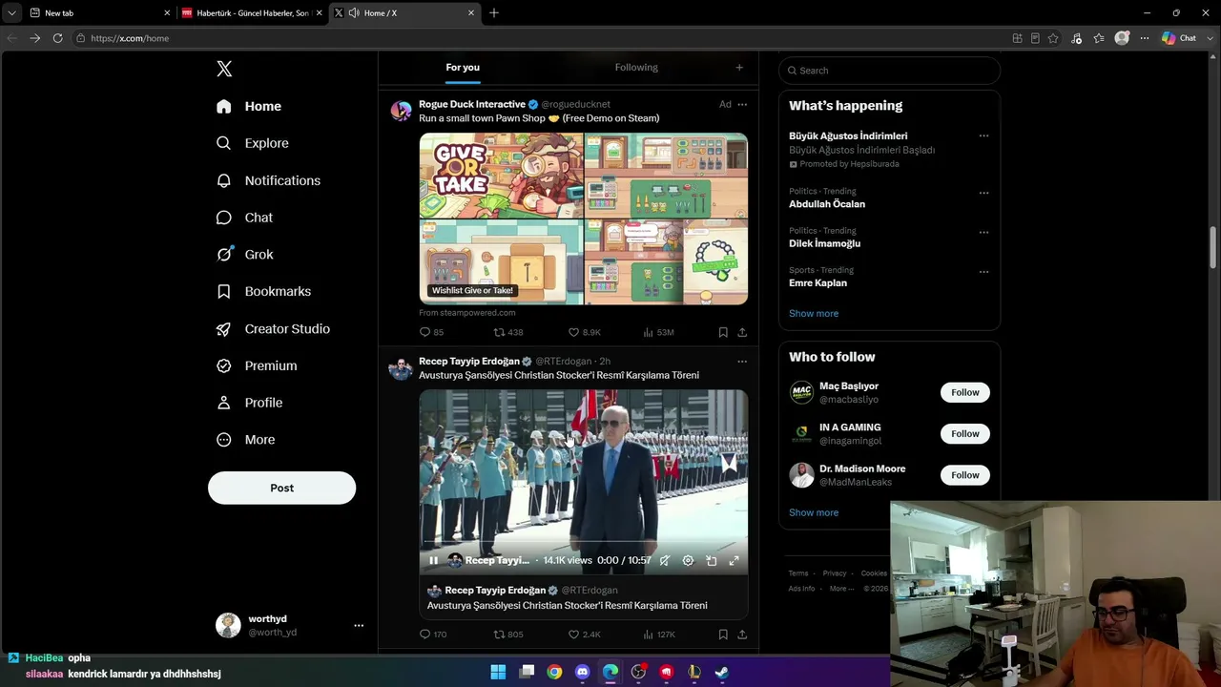Viewport: 1221px width, 687px height.
Task: Open worthyd account menu ellipsis
Action: pos(359,626)
